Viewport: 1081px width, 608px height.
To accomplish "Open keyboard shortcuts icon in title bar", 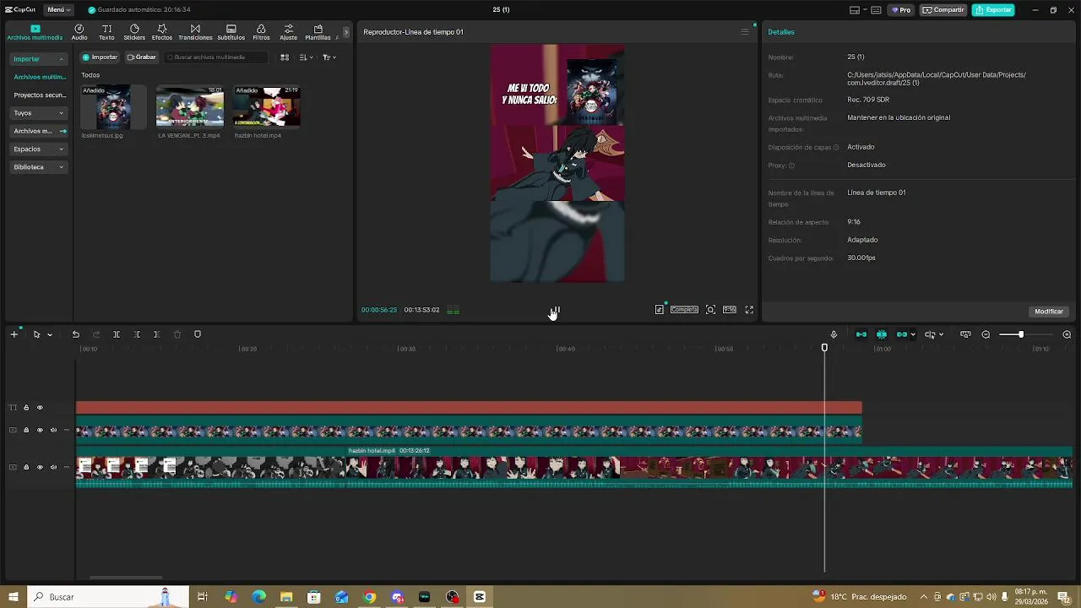I will coord(876,10).
